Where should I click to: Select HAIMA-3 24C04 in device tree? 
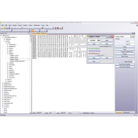pyautogui.click(x=14, y=56)
